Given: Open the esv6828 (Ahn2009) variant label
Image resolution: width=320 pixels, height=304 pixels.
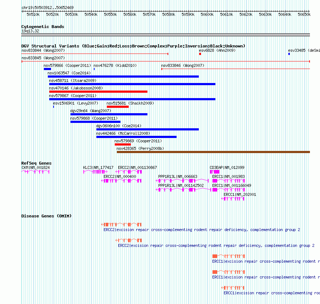Looking at the screenshot, I should (x=217, y=50).
